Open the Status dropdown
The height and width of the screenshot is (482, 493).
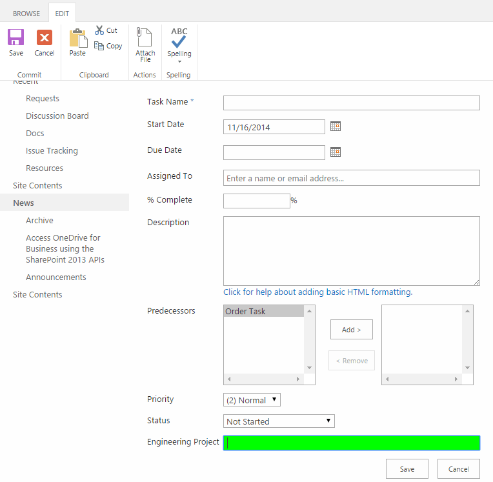(279, 421)
